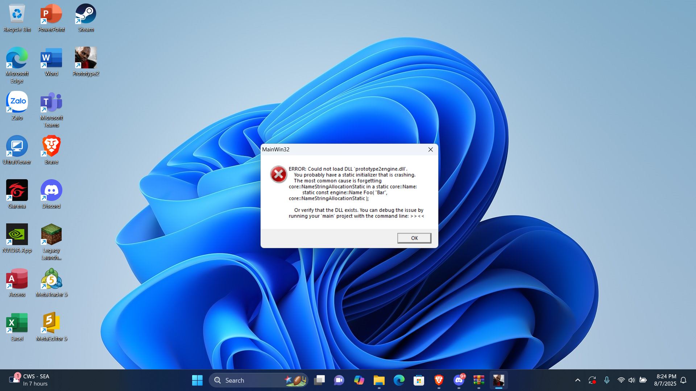Launch the NVIDIA App
Viewport: 696px width, 391px height.
(x=17, y=235)
